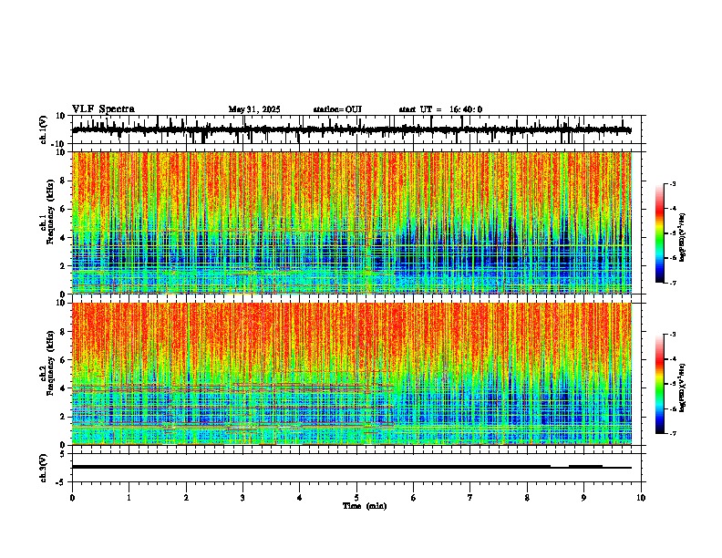
Task: Click the '-4' label on ch.2 color bar
Action: tap(673, 359)
